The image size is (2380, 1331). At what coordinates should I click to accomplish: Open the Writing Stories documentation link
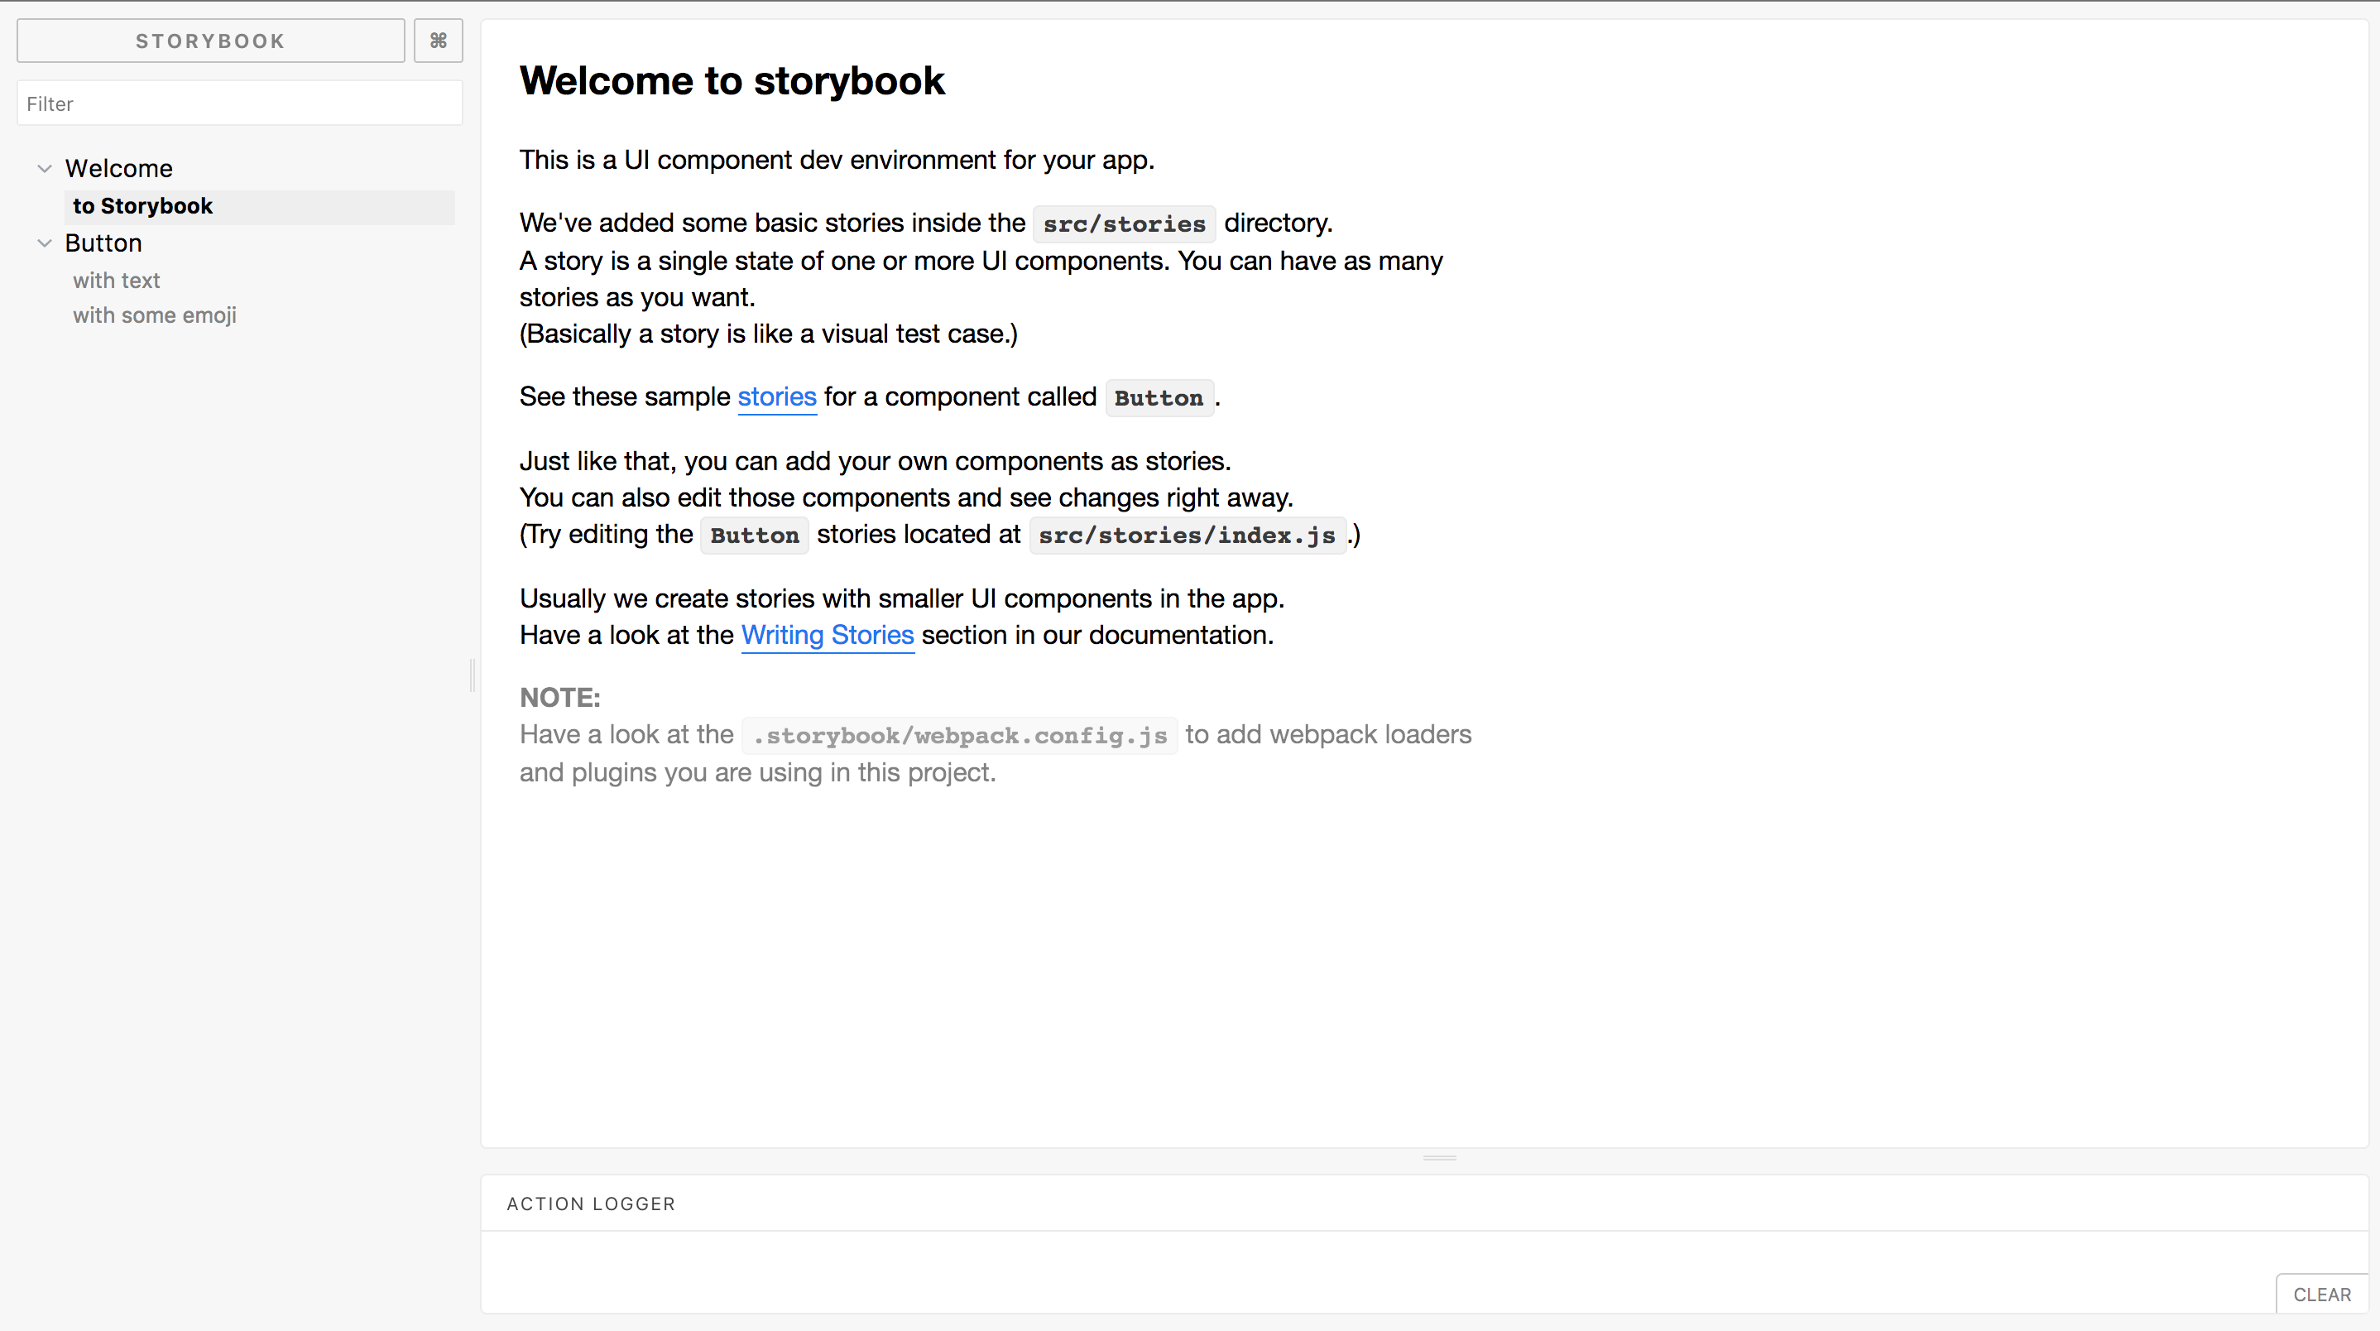[827, 635]
